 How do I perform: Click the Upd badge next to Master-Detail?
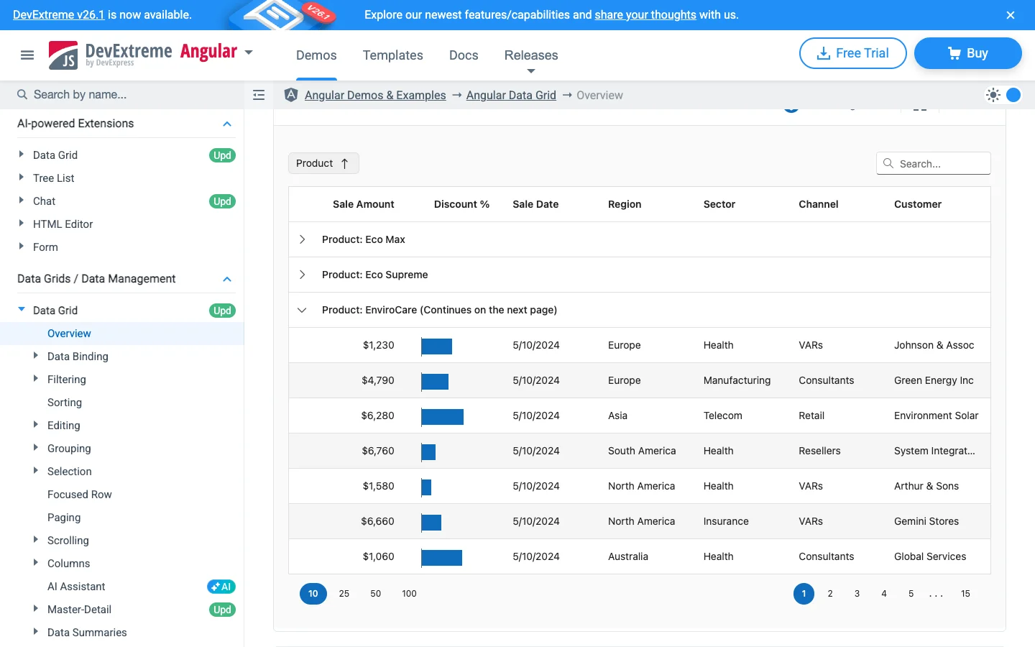[x=222, y=610]
